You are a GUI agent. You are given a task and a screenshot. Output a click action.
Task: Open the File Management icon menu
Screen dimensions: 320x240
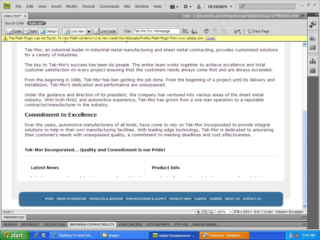[185, 31]
